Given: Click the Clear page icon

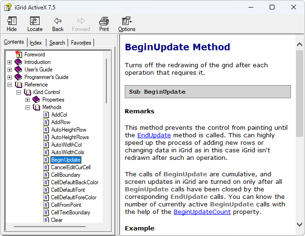Looking at the screenshot, I should tap(46, 220).
